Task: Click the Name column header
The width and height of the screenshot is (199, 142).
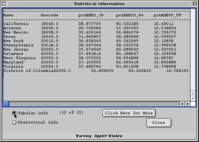Action: point(8,15)
